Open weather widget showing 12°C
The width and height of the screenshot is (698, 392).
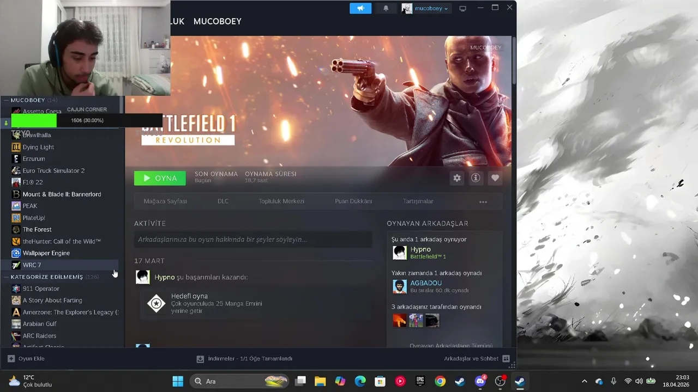pyautogui.click(x=31, y=381)
